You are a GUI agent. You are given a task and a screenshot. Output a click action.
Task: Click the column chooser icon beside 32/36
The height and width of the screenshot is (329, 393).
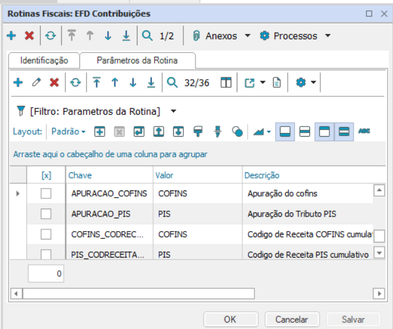pyautogui.click(x=225, y=83)
